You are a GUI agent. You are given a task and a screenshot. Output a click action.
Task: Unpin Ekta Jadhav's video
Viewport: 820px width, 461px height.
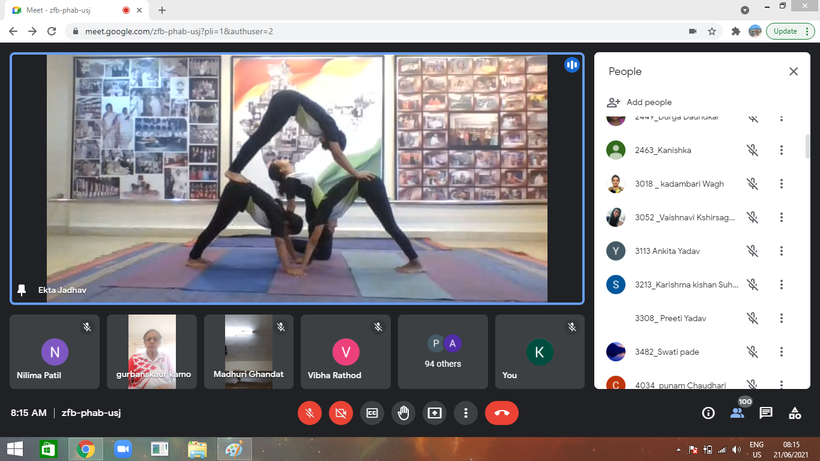[22, 290]
